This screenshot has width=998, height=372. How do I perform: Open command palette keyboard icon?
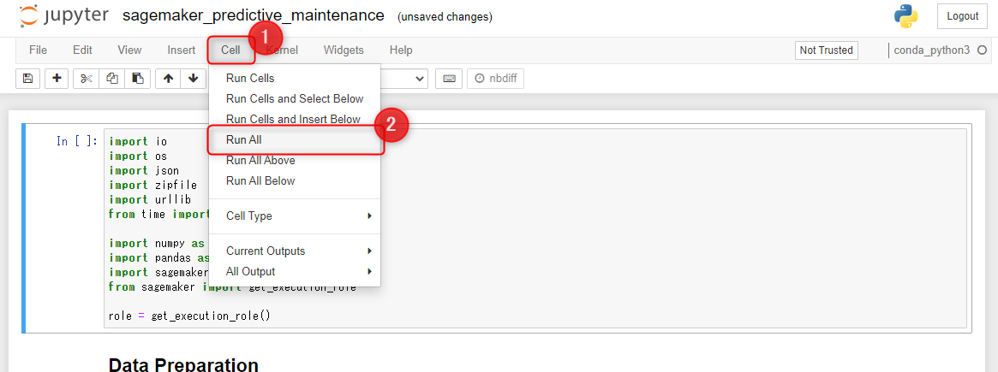point(448,79)
